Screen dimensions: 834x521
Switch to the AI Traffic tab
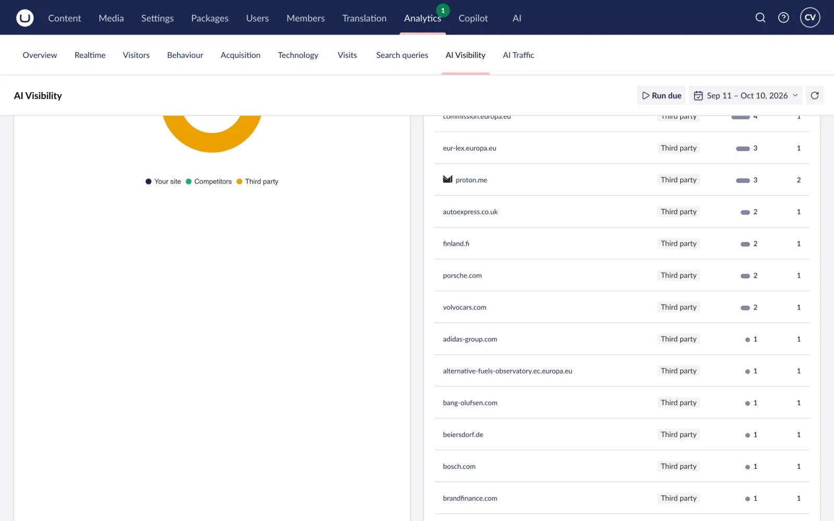pos(518,55)
